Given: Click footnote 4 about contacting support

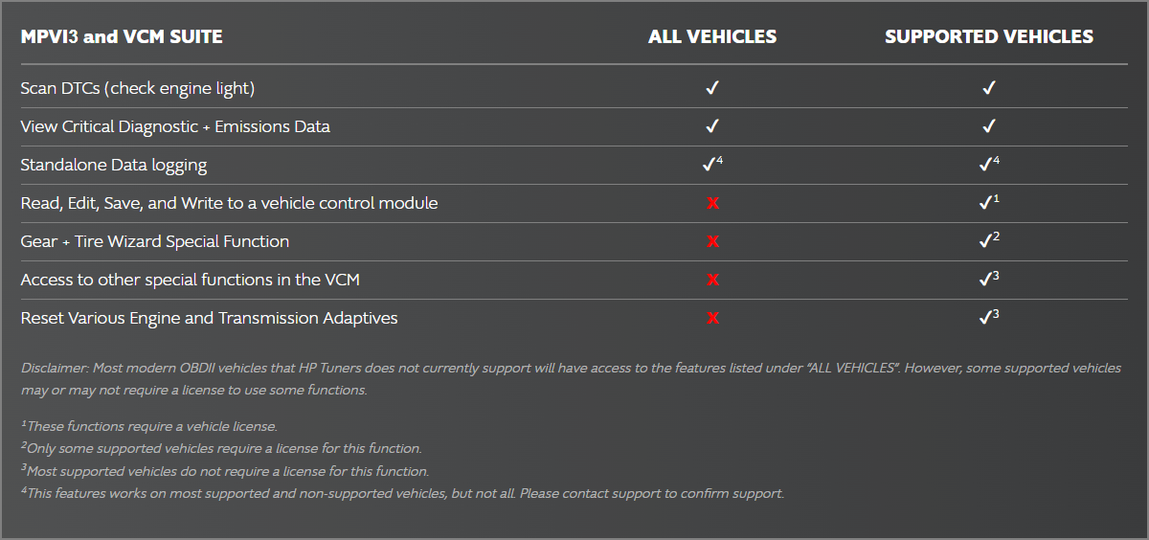Looking at the screenshot, I should (x=402, y=494).
